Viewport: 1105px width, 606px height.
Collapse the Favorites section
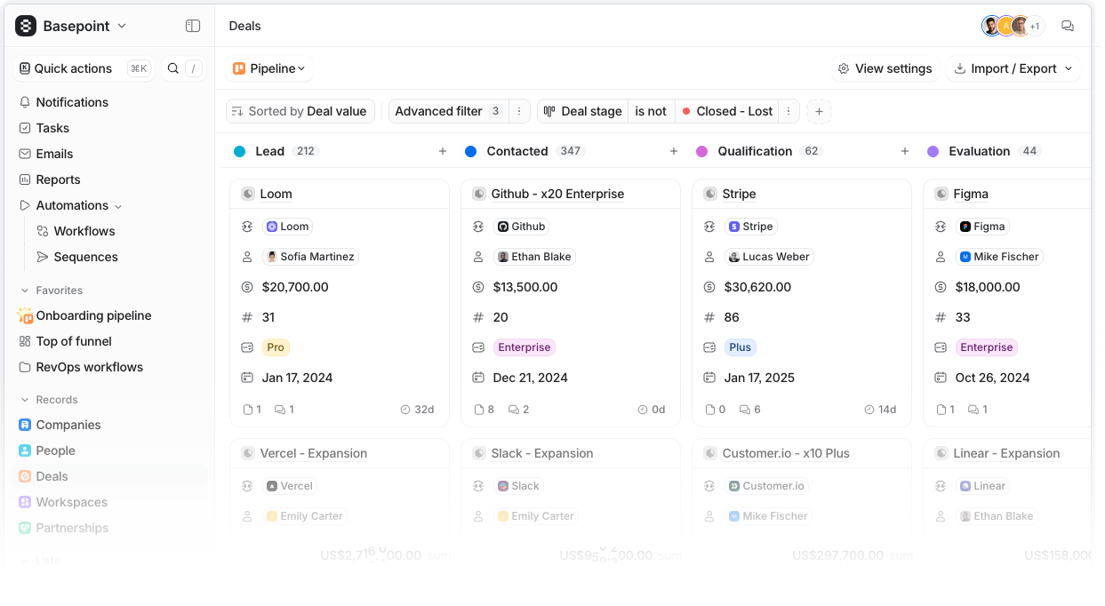point(24,291)
